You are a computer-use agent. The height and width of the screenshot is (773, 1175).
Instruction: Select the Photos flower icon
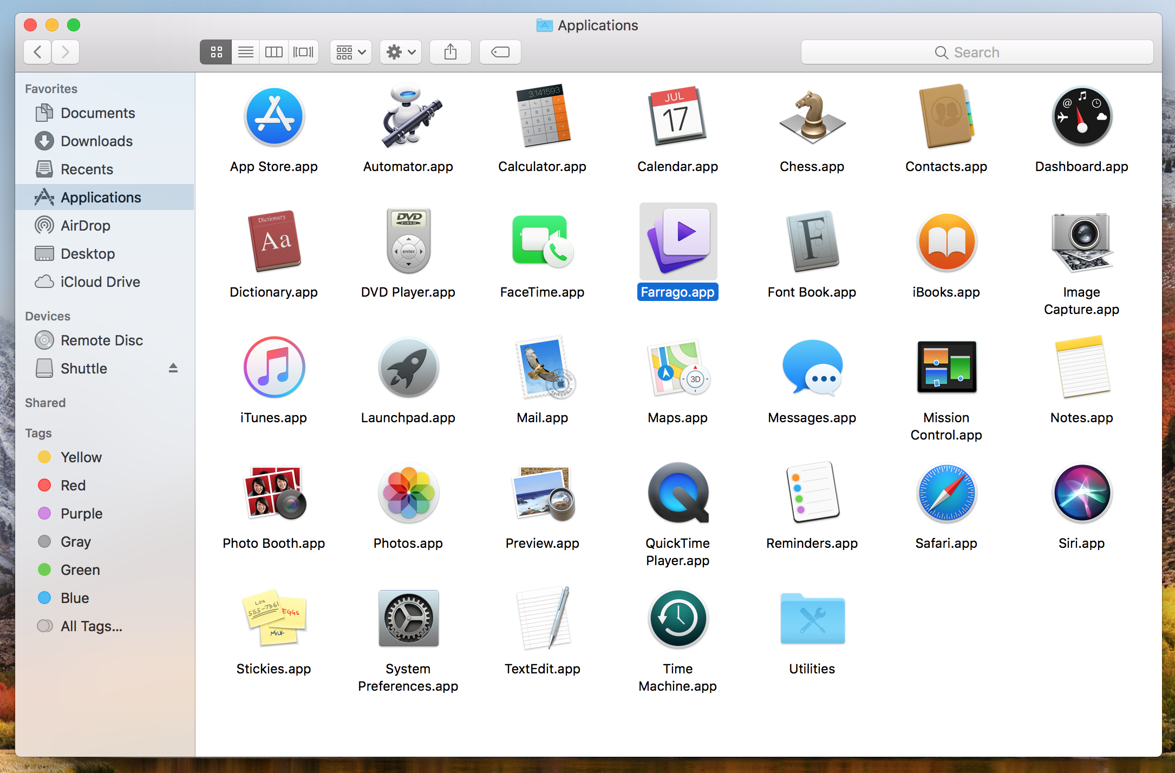pyautogui.click(x=408, y=493)
